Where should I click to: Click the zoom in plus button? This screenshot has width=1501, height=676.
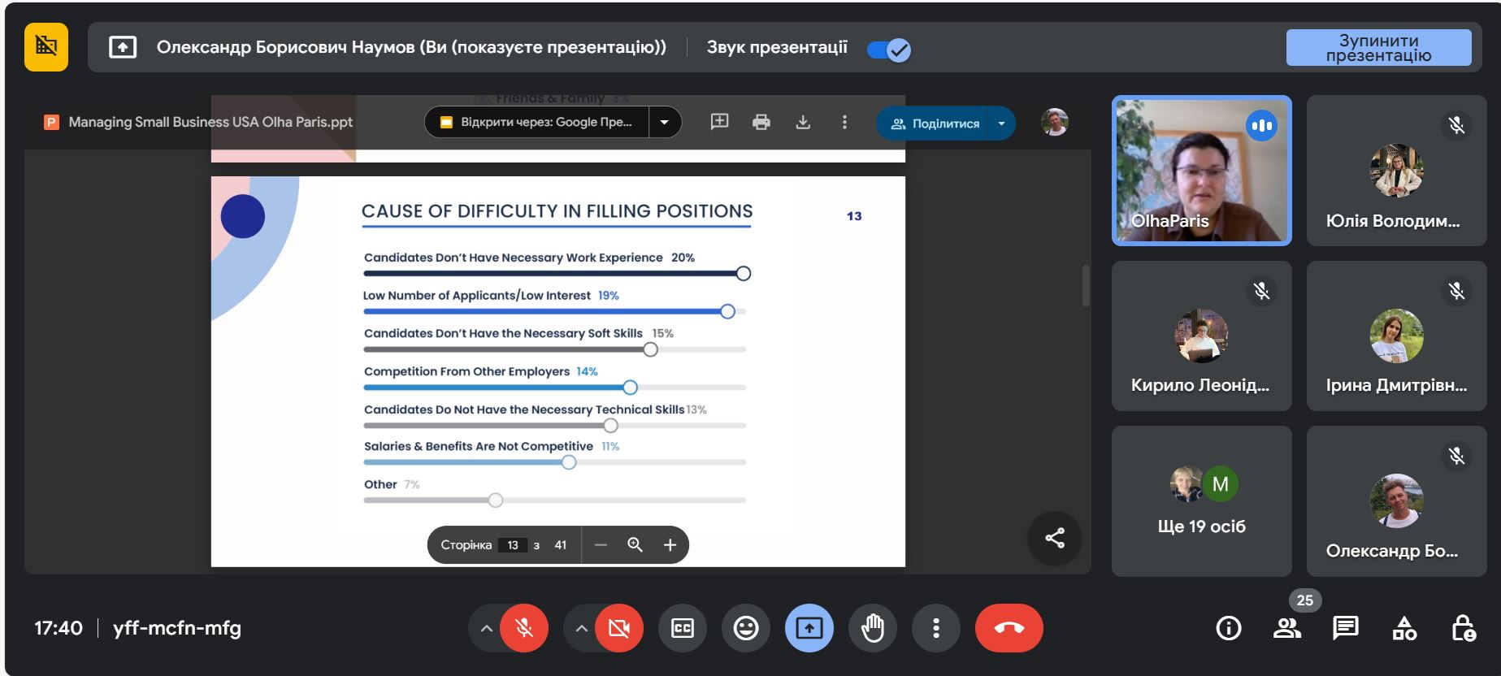coord(670,545)
